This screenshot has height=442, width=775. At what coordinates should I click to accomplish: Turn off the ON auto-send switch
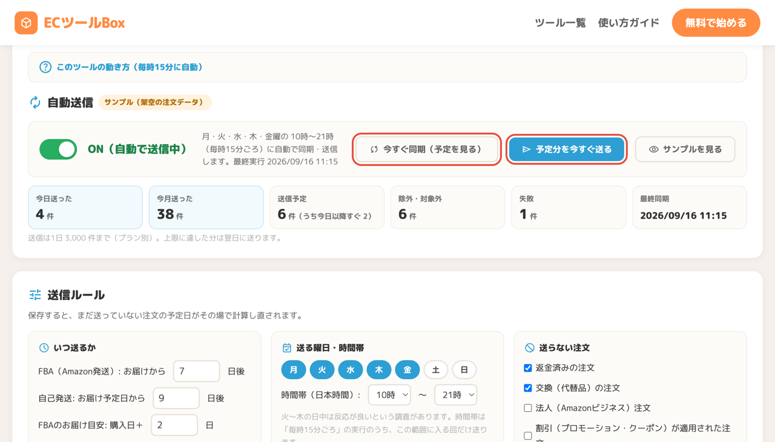tap(58, 149)
